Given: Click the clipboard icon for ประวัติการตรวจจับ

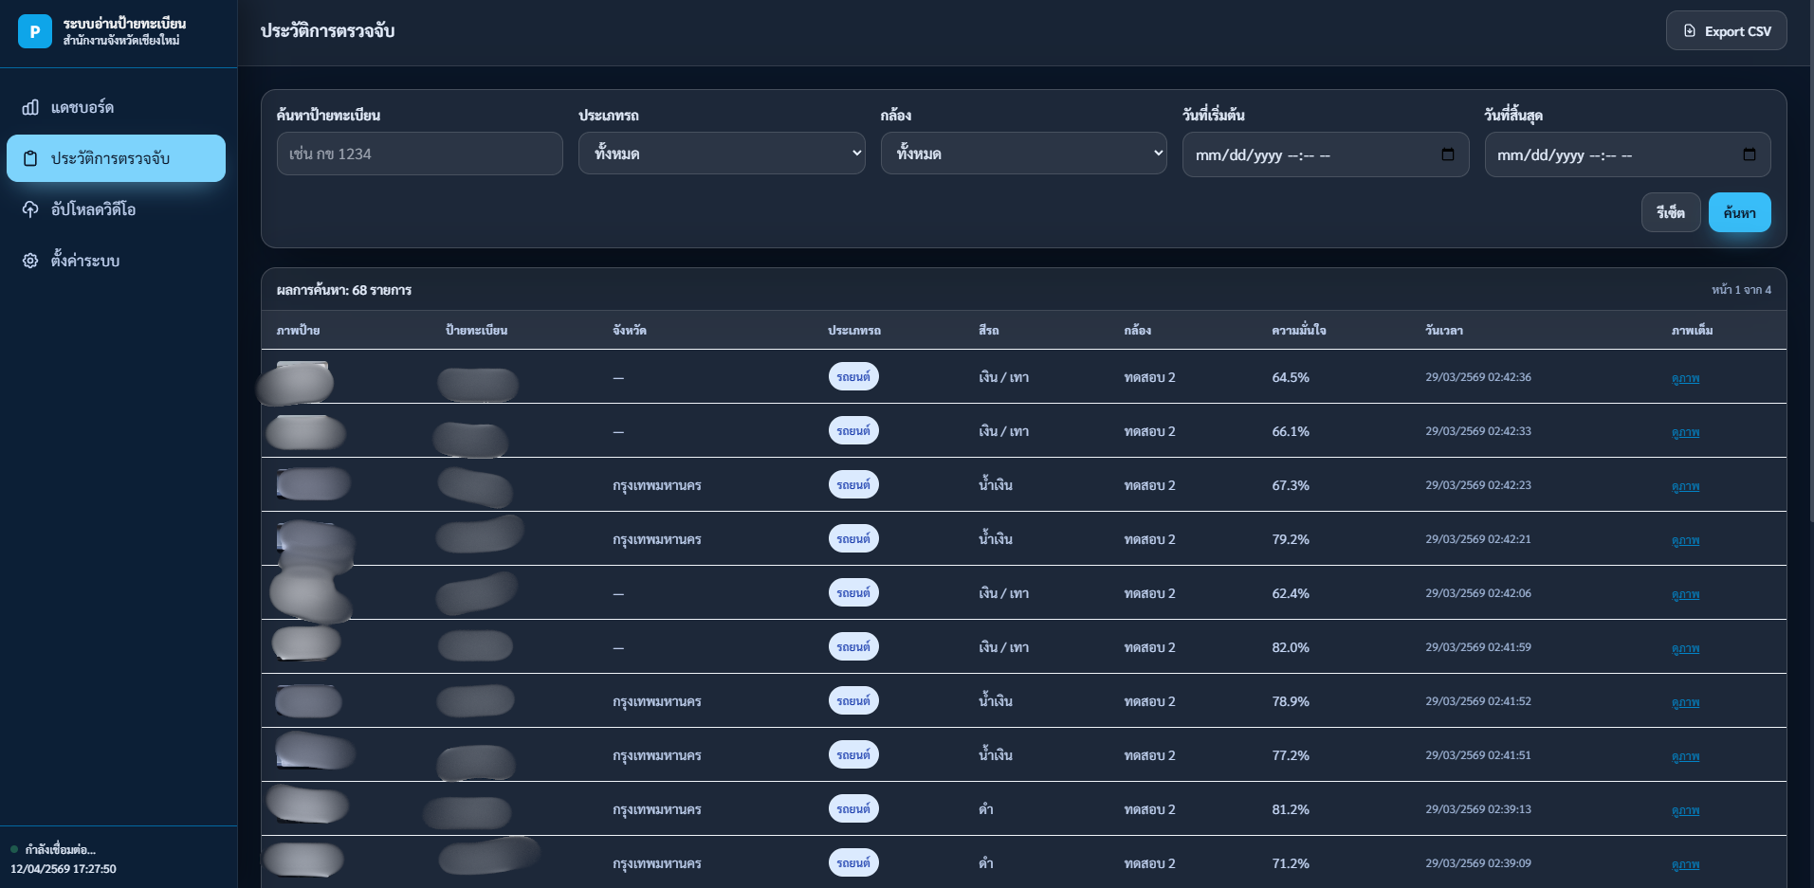Looking at the screenshot, I should click(29, 158).
